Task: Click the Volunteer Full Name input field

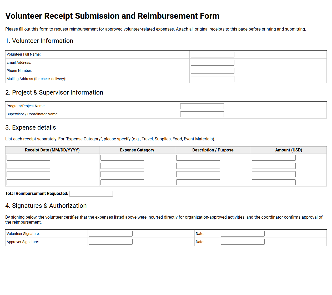Action: point(213,55)
